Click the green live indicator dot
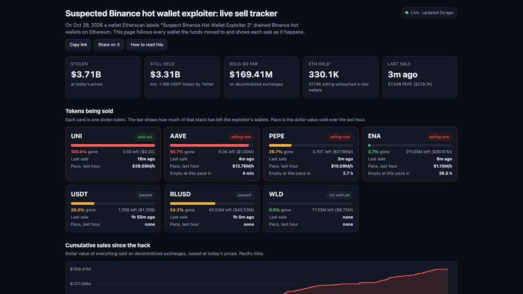Screen dimensions: 523x294 coord(407,13)
